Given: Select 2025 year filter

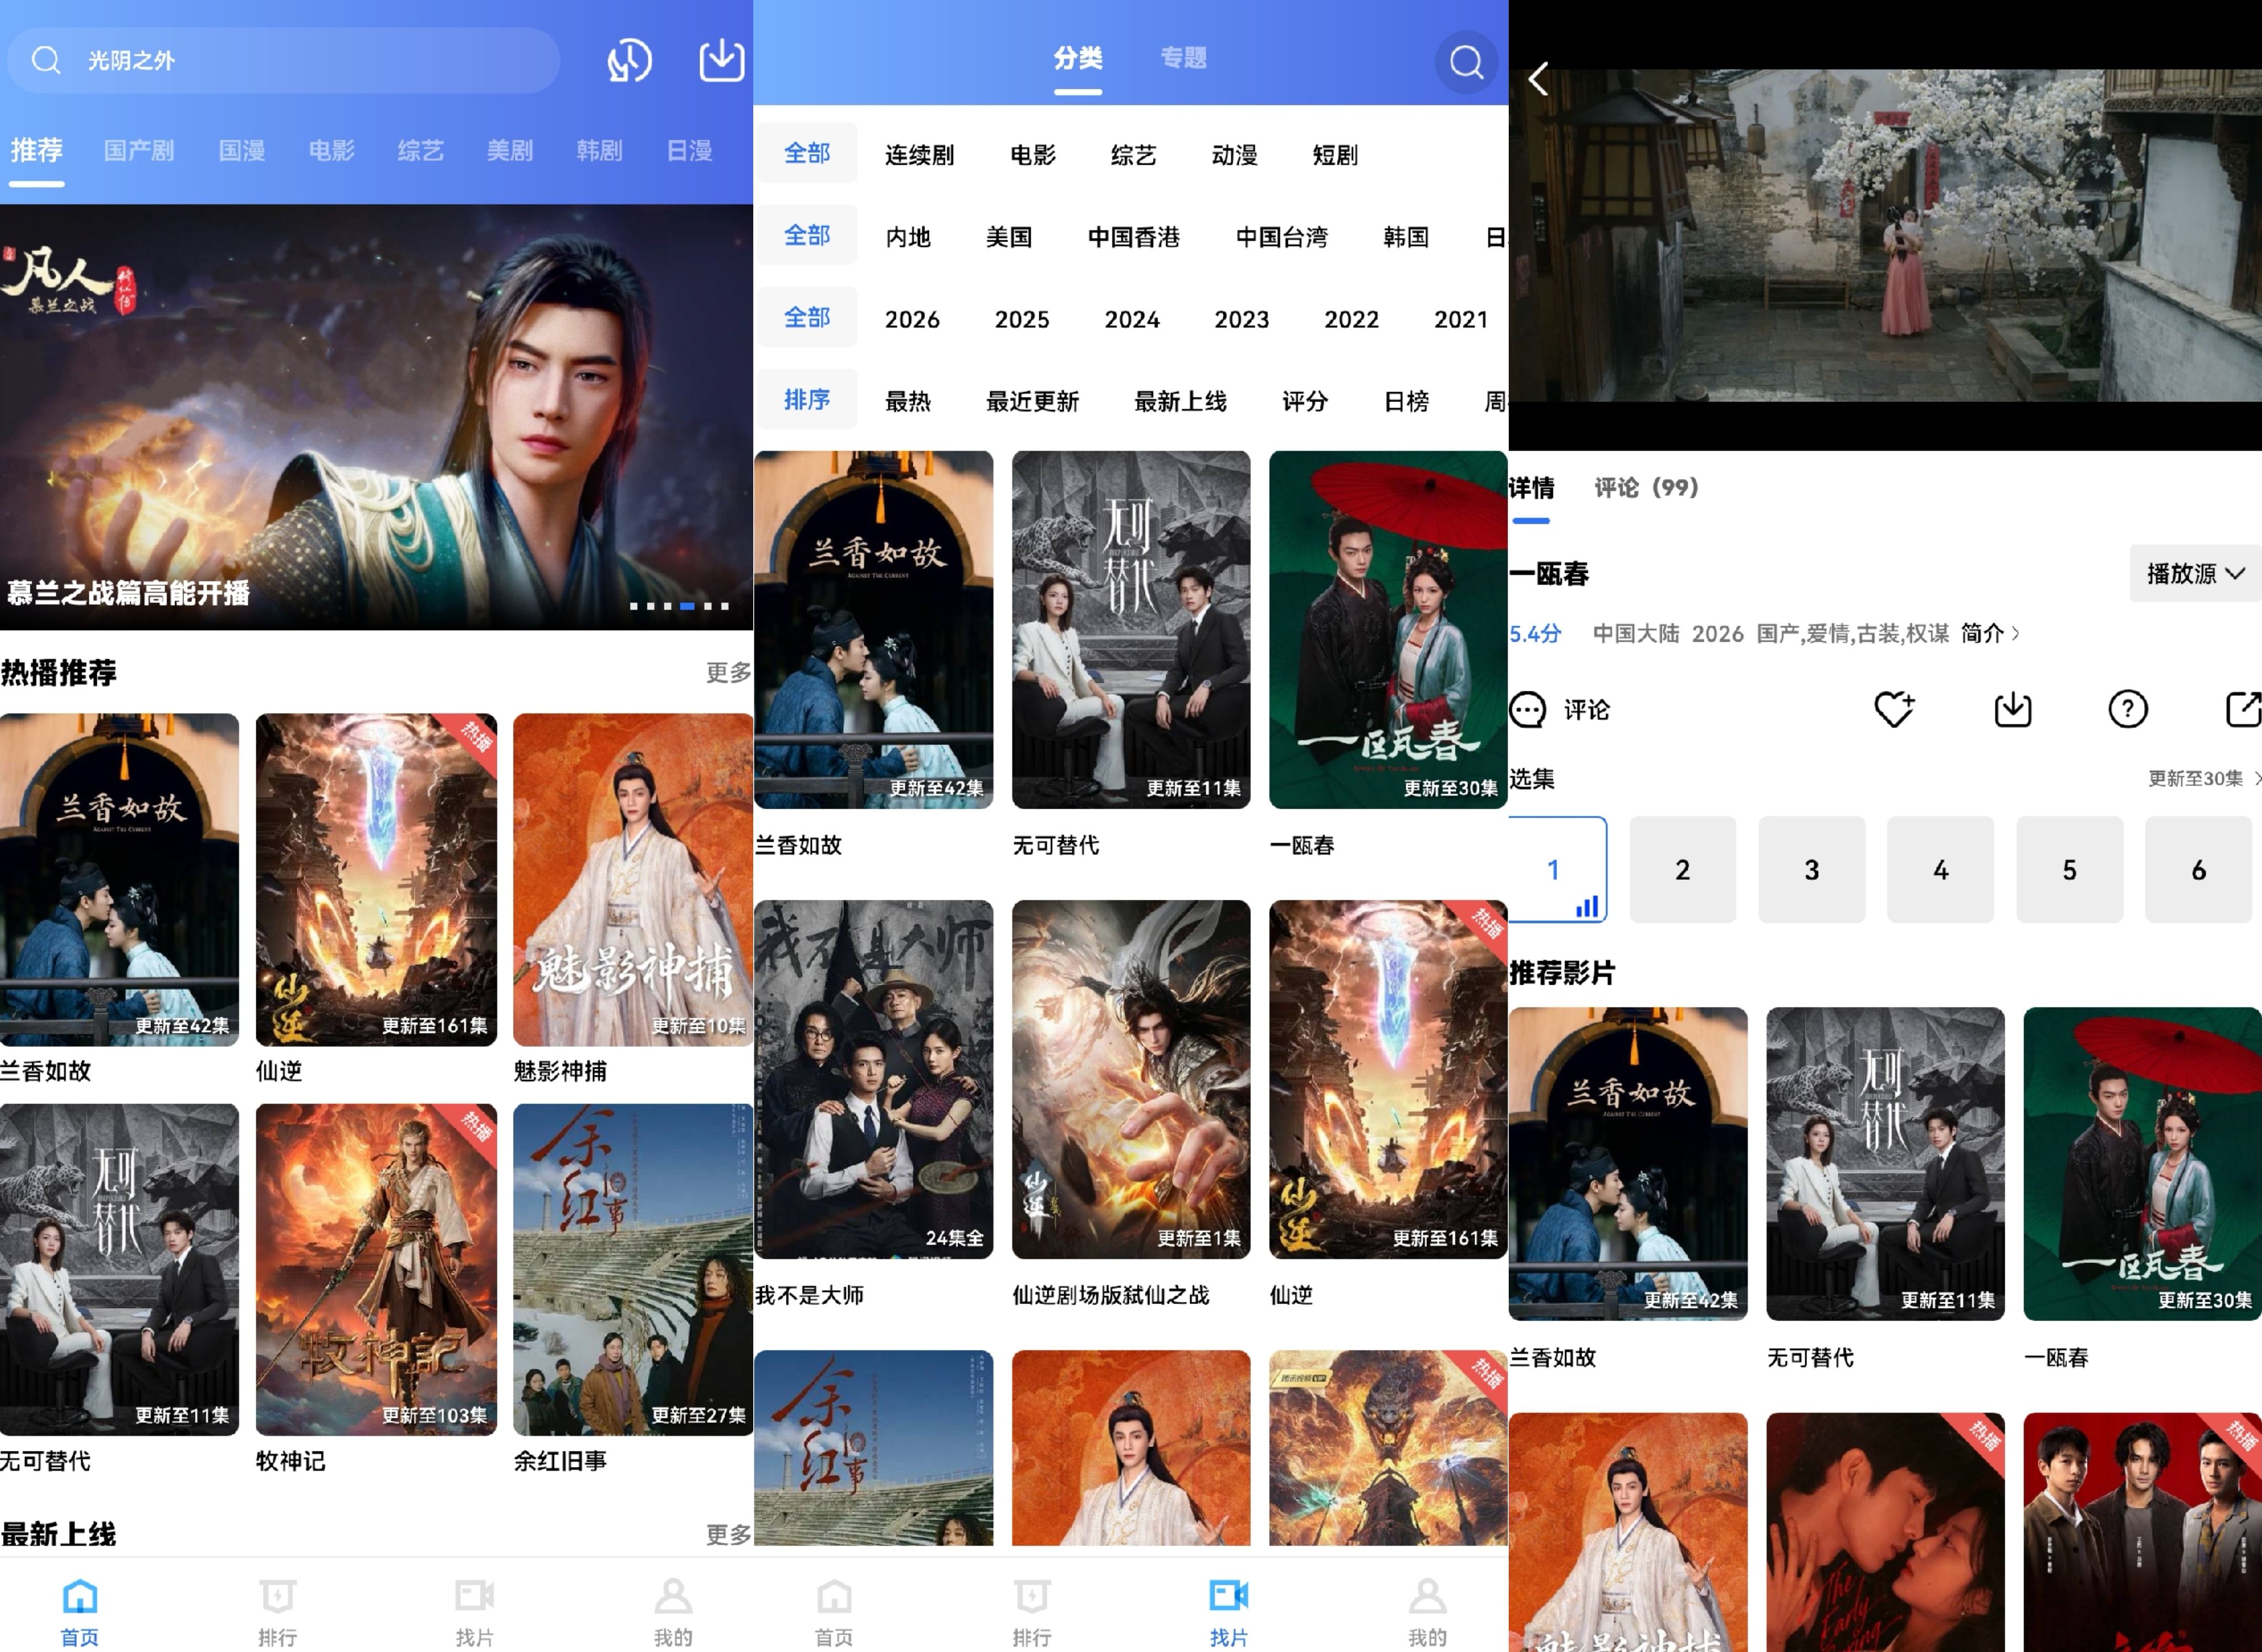Looking at the screenshot, I should [1022, 319].
